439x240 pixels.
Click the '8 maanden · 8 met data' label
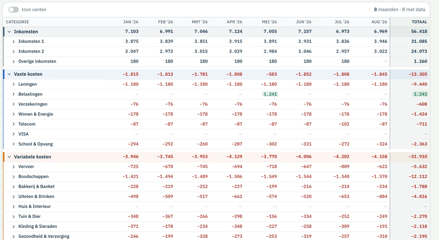(x=399, y=10)
